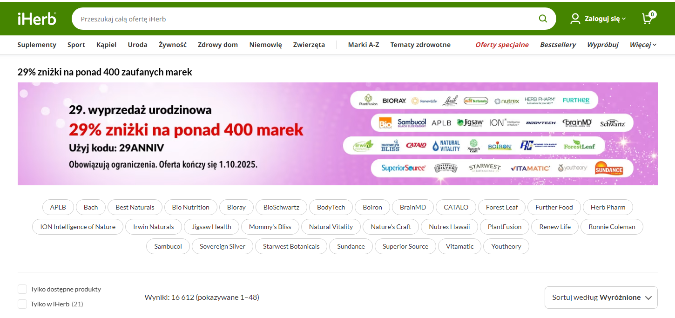This screenshot has height=318, width=675.
Task: Click the user account icon
Action: (575, 19)
